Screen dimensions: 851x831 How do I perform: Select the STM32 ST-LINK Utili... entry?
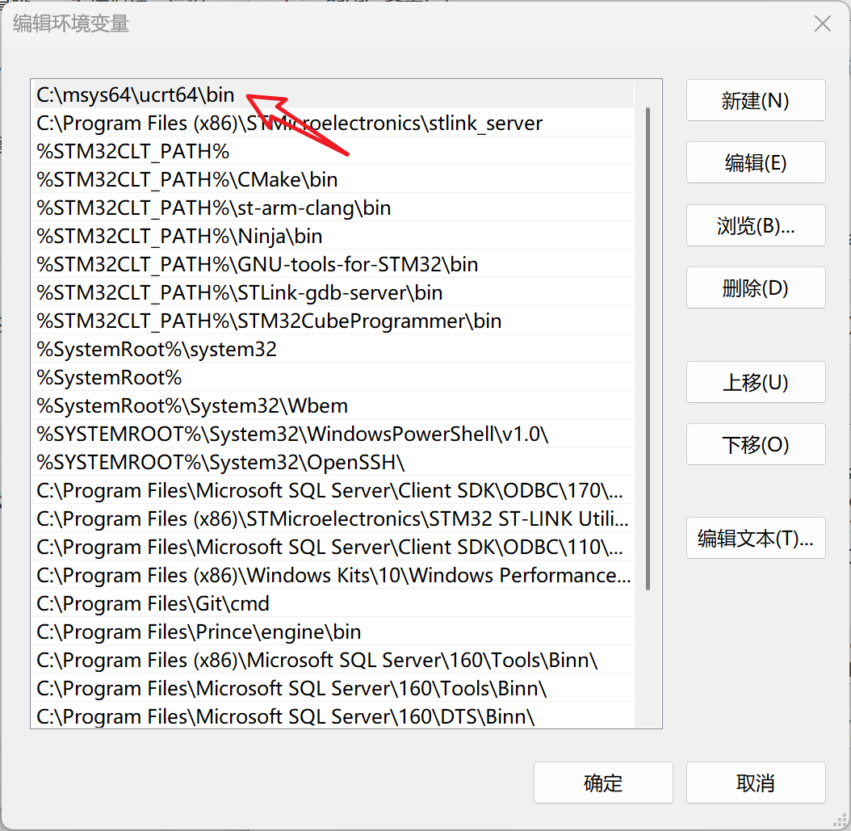click(x=333, y=518)
